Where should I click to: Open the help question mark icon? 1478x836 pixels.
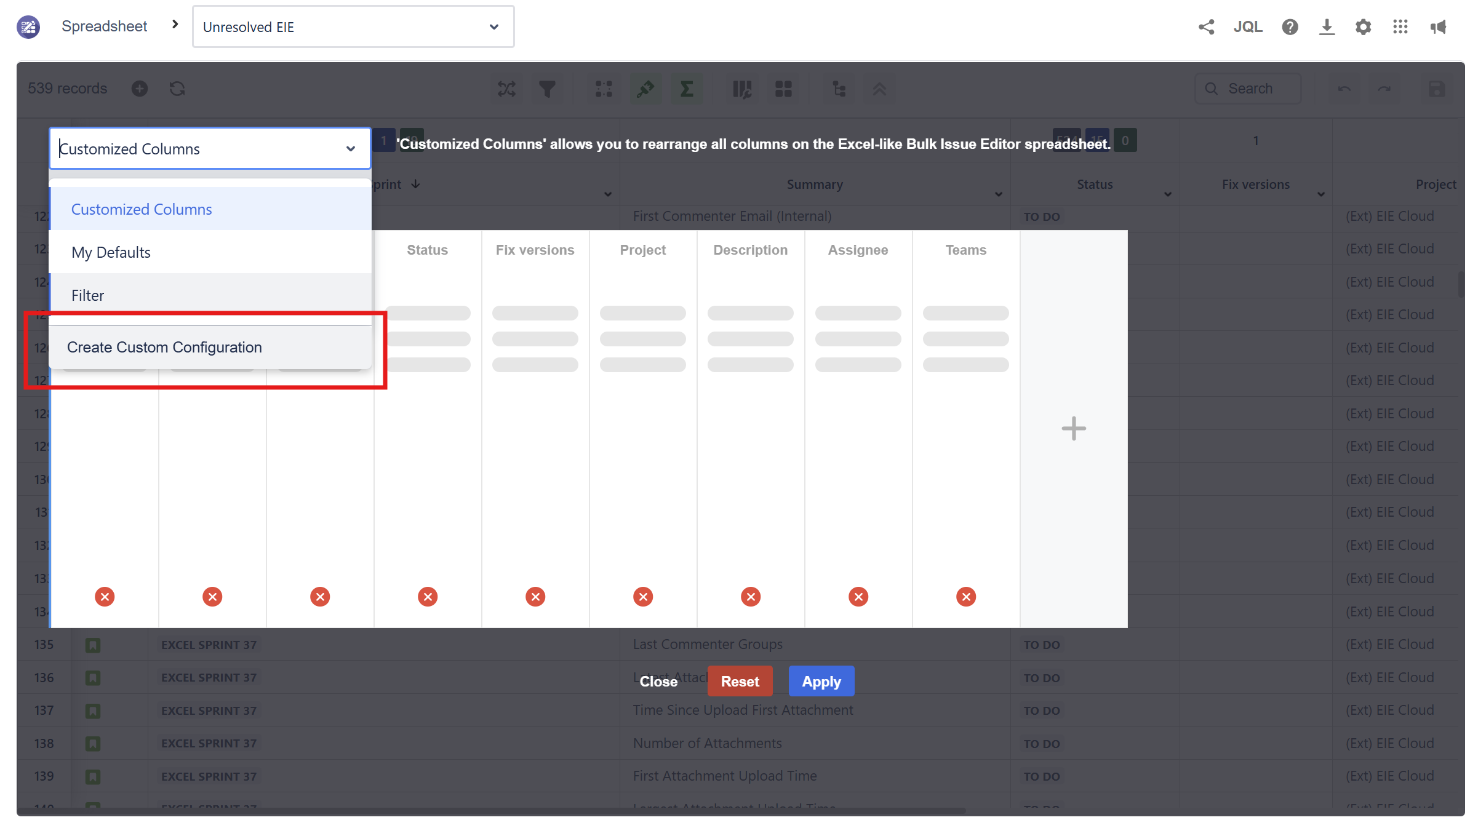pos(1290,26)
